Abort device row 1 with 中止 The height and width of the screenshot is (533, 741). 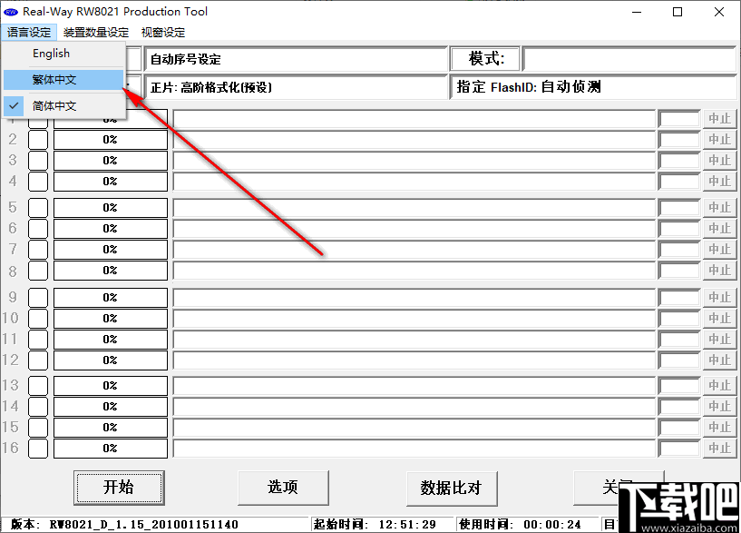719,118
